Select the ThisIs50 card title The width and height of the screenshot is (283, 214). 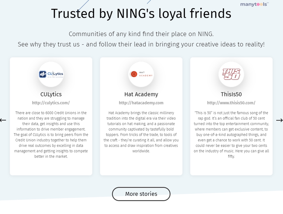[x=231, y=94]
